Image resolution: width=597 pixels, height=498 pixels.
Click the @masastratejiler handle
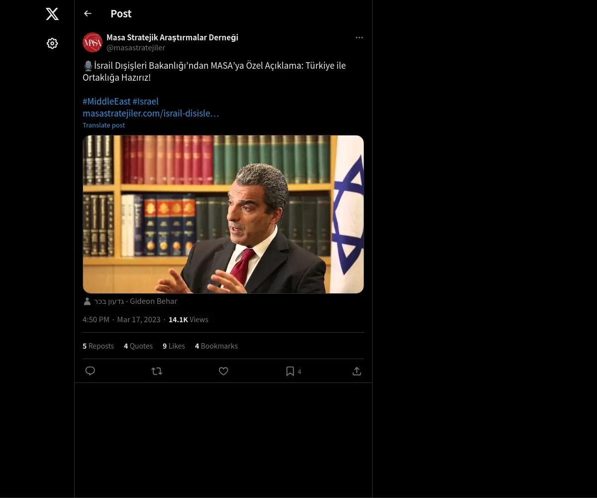coord(136,48)
